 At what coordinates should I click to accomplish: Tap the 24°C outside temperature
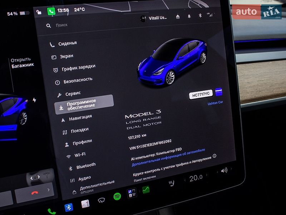click(79, 10)
